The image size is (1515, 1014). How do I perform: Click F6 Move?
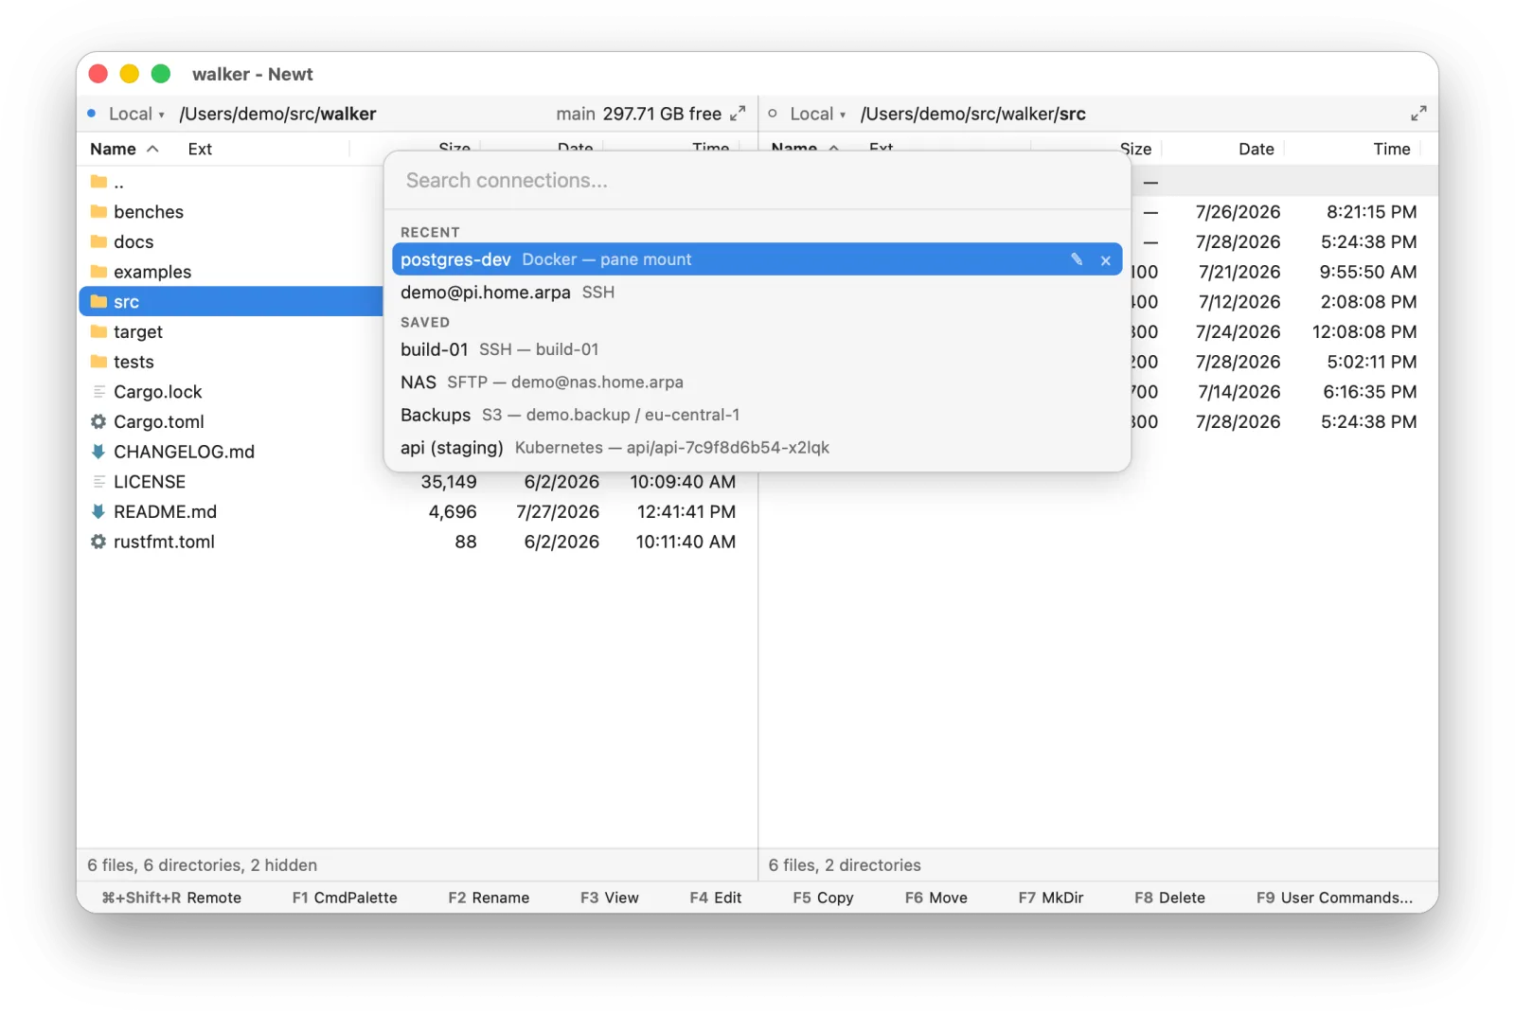click(936, 898)
